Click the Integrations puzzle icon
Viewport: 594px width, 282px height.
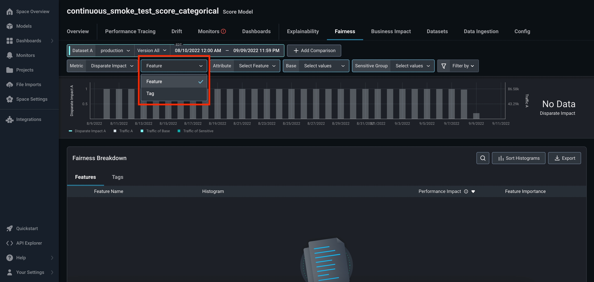10,119
